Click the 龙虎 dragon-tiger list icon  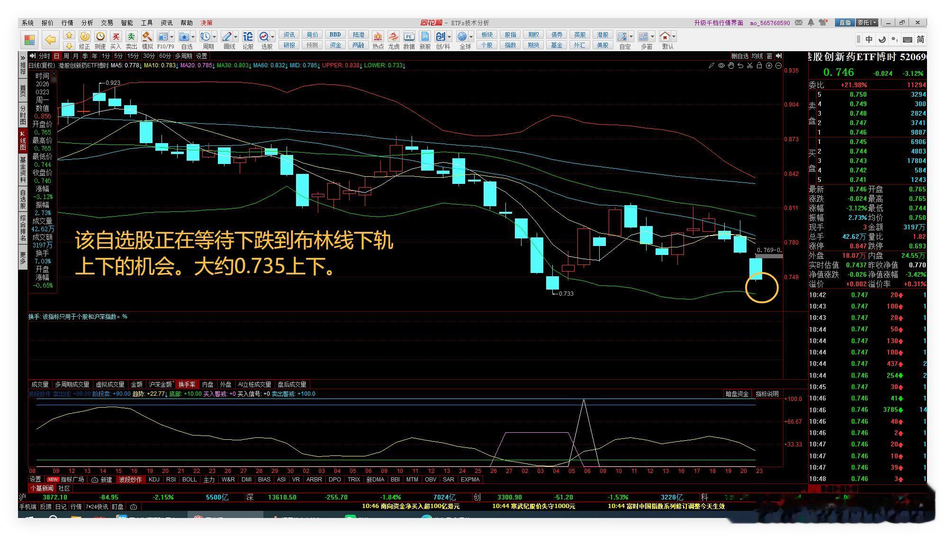click(393, 37)
